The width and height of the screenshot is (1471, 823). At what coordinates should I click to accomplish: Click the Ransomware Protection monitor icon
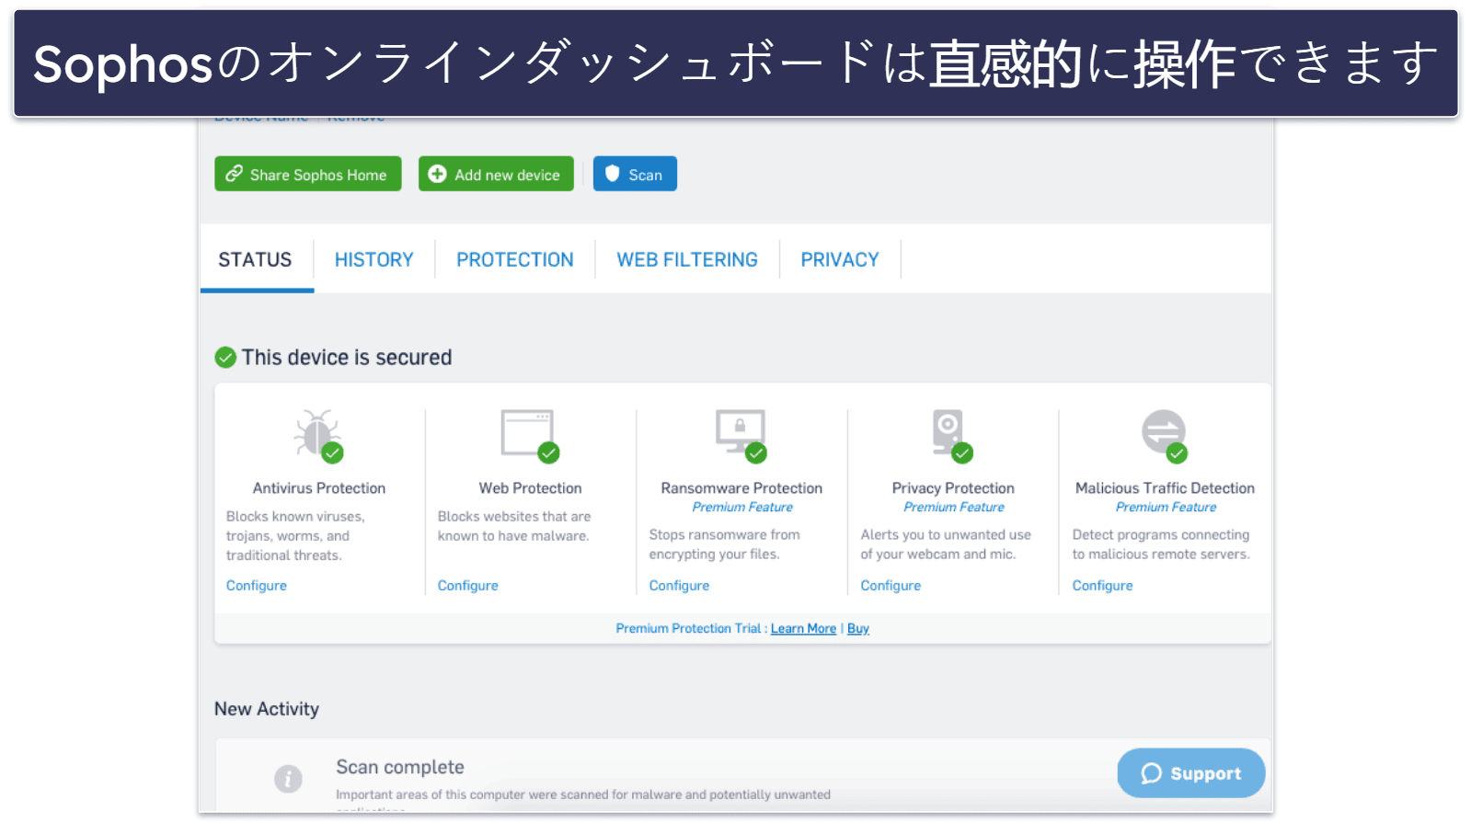click(x=741, y=434)
